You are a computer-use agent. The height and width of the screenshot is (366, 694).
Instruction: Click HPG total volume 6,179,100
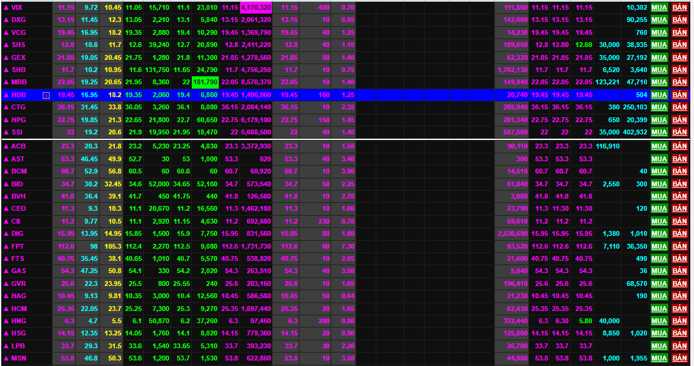point(256,120)
